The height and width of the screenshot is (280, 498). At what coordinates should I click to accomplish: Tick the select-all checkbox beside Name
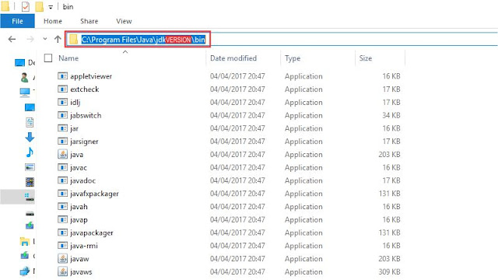coord(48,58)
